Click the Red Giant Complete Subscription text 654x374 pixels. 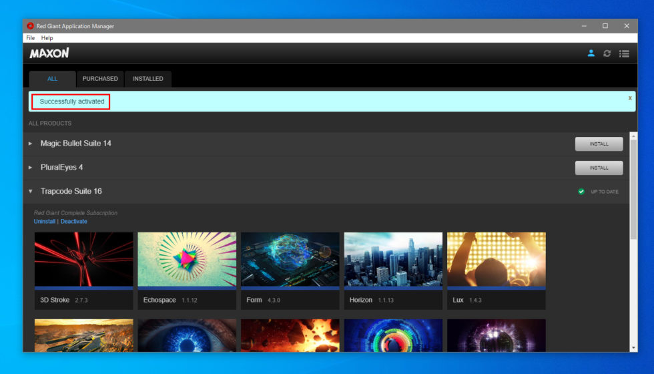75,213
